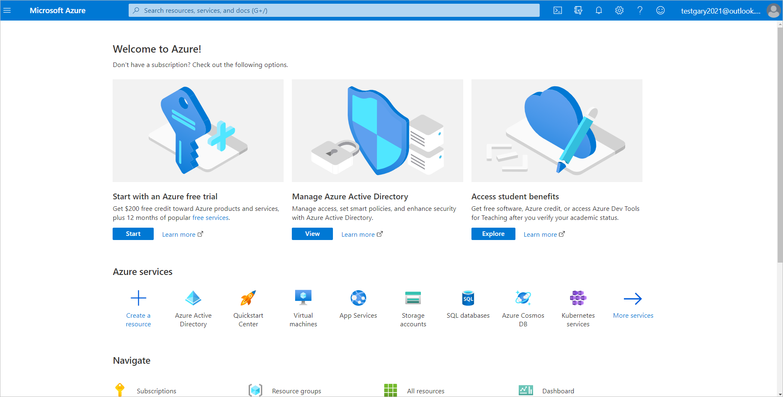
Task: Open portal settings gear
Action: pos(619,10)
